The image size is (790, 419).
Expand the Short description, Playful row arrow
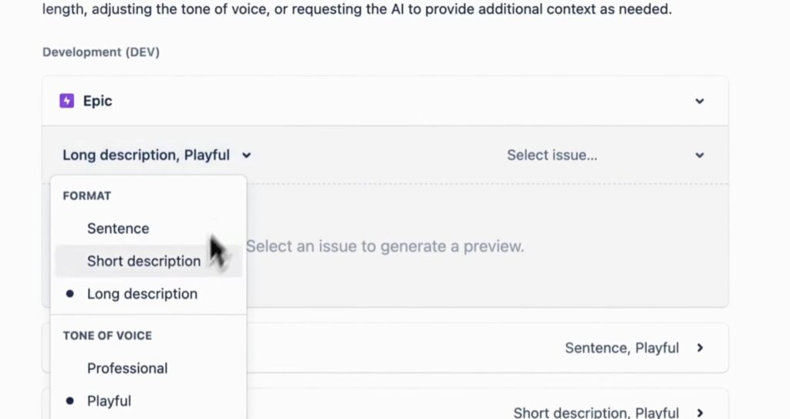pyautogui.click(x=700, y=413)
